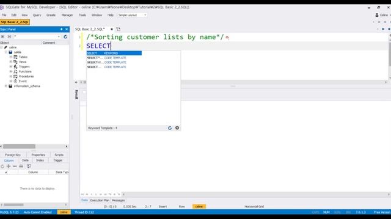Viewport: 391px width, 219px height.
Task: Open the Tools menu
Action: click(82, 15)
